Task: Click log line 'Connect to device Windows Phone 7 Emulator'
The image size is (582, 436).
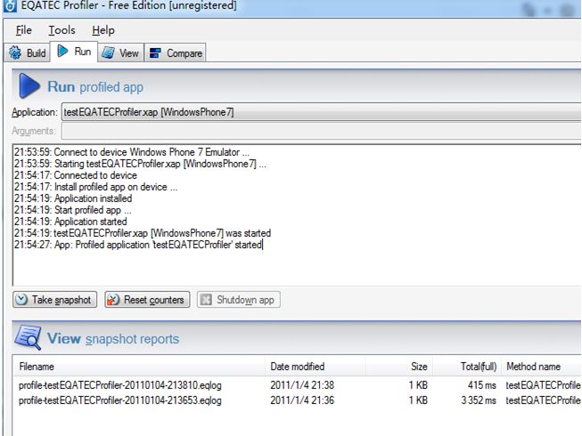Action: coord(132,152)
